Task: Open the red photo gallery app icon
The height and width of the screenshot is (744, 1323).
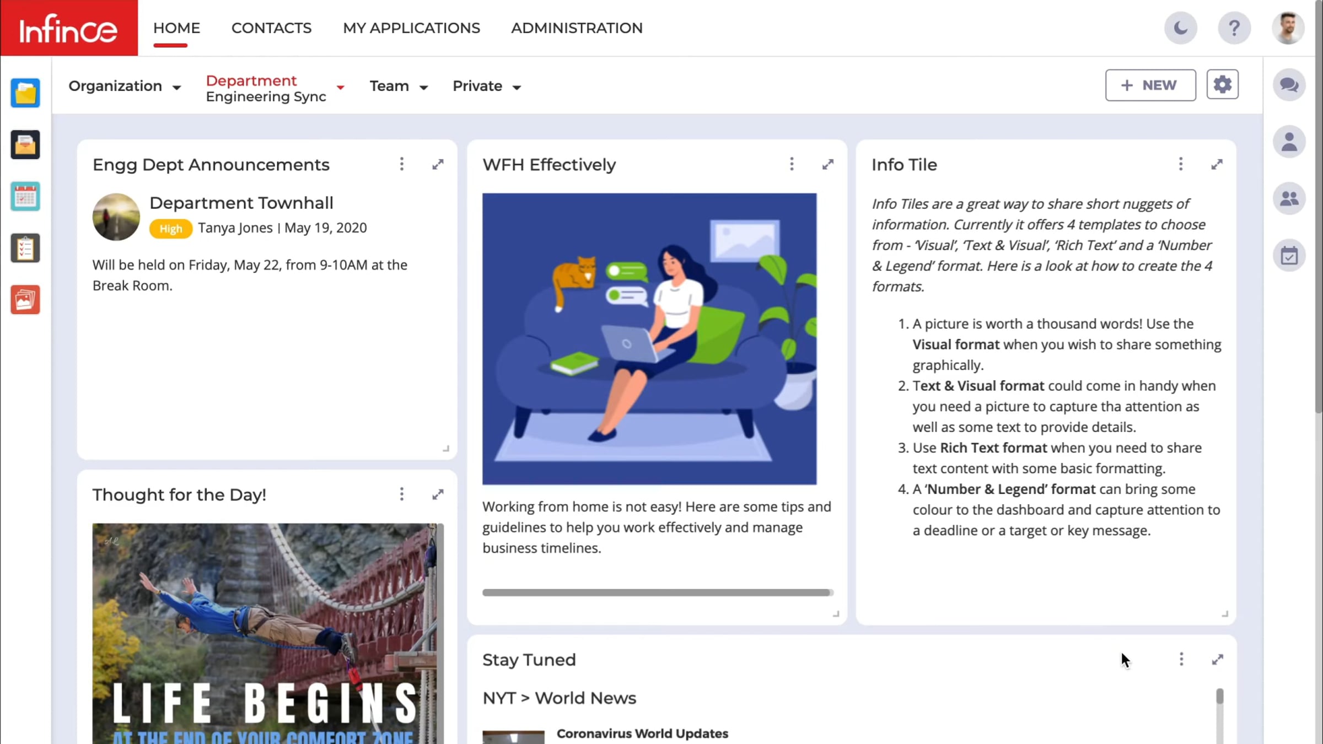Action: (x=25, y=300)
